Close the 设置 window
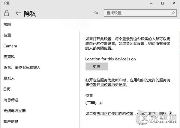This screenshot has height=128, width=180. 174,3
